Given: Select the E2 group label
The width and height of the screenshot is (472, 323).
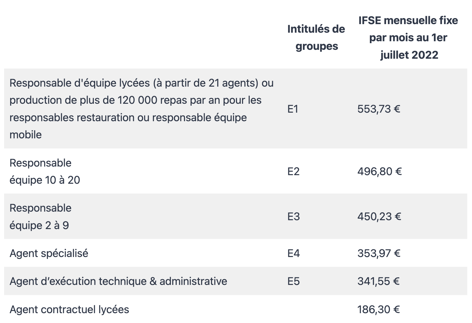Looking at the screenshot, I should tap(293, 172).
